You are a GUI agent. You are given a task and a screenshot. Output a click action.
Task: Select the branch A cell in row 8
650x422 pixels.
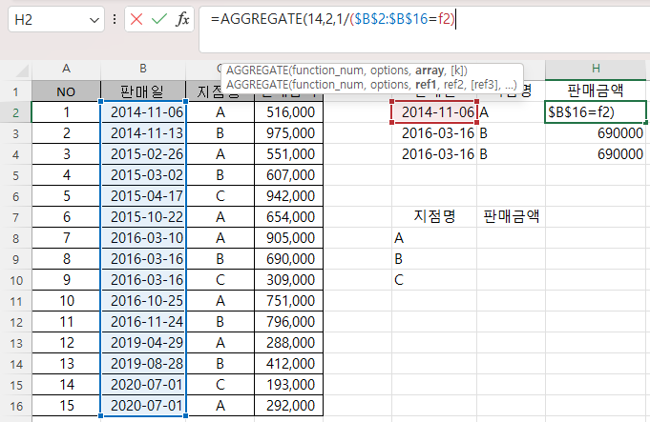pos(434,238)
